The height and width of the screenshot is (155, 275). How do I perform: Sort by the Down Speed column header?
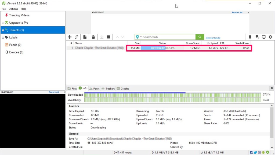(193, 43)
